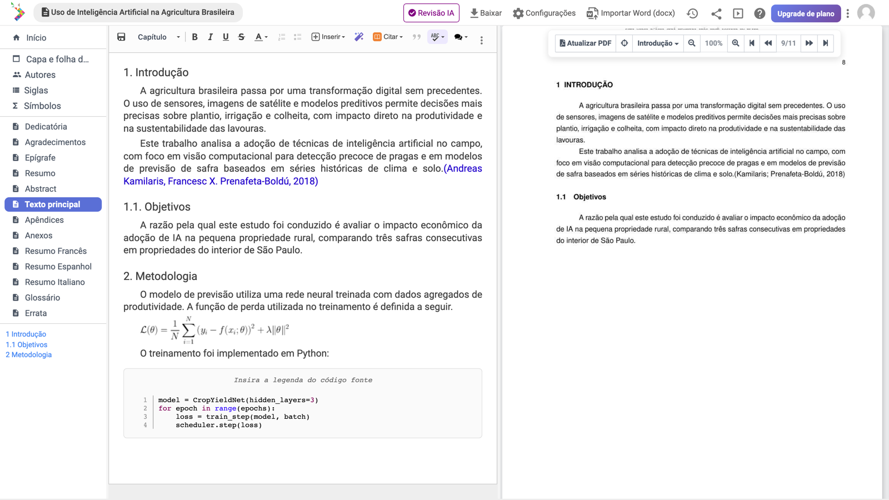Image resolution: width=889 pixels, height=500 pixels.
Task: Open Autores section
Action: [x=40, y=74]
